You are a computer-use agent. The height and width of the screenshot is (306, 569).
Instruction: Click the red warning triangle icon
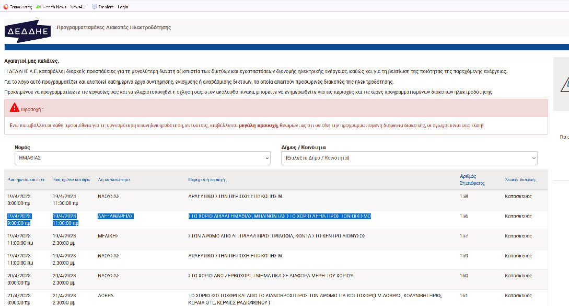[x=14, y=108]
